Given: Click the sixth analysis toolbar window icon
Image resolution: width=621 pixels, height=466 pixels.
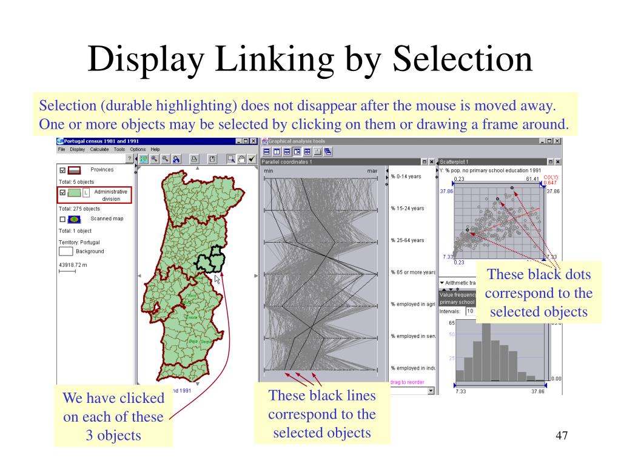Looking at the screenshot, I should tap(317, 151).
